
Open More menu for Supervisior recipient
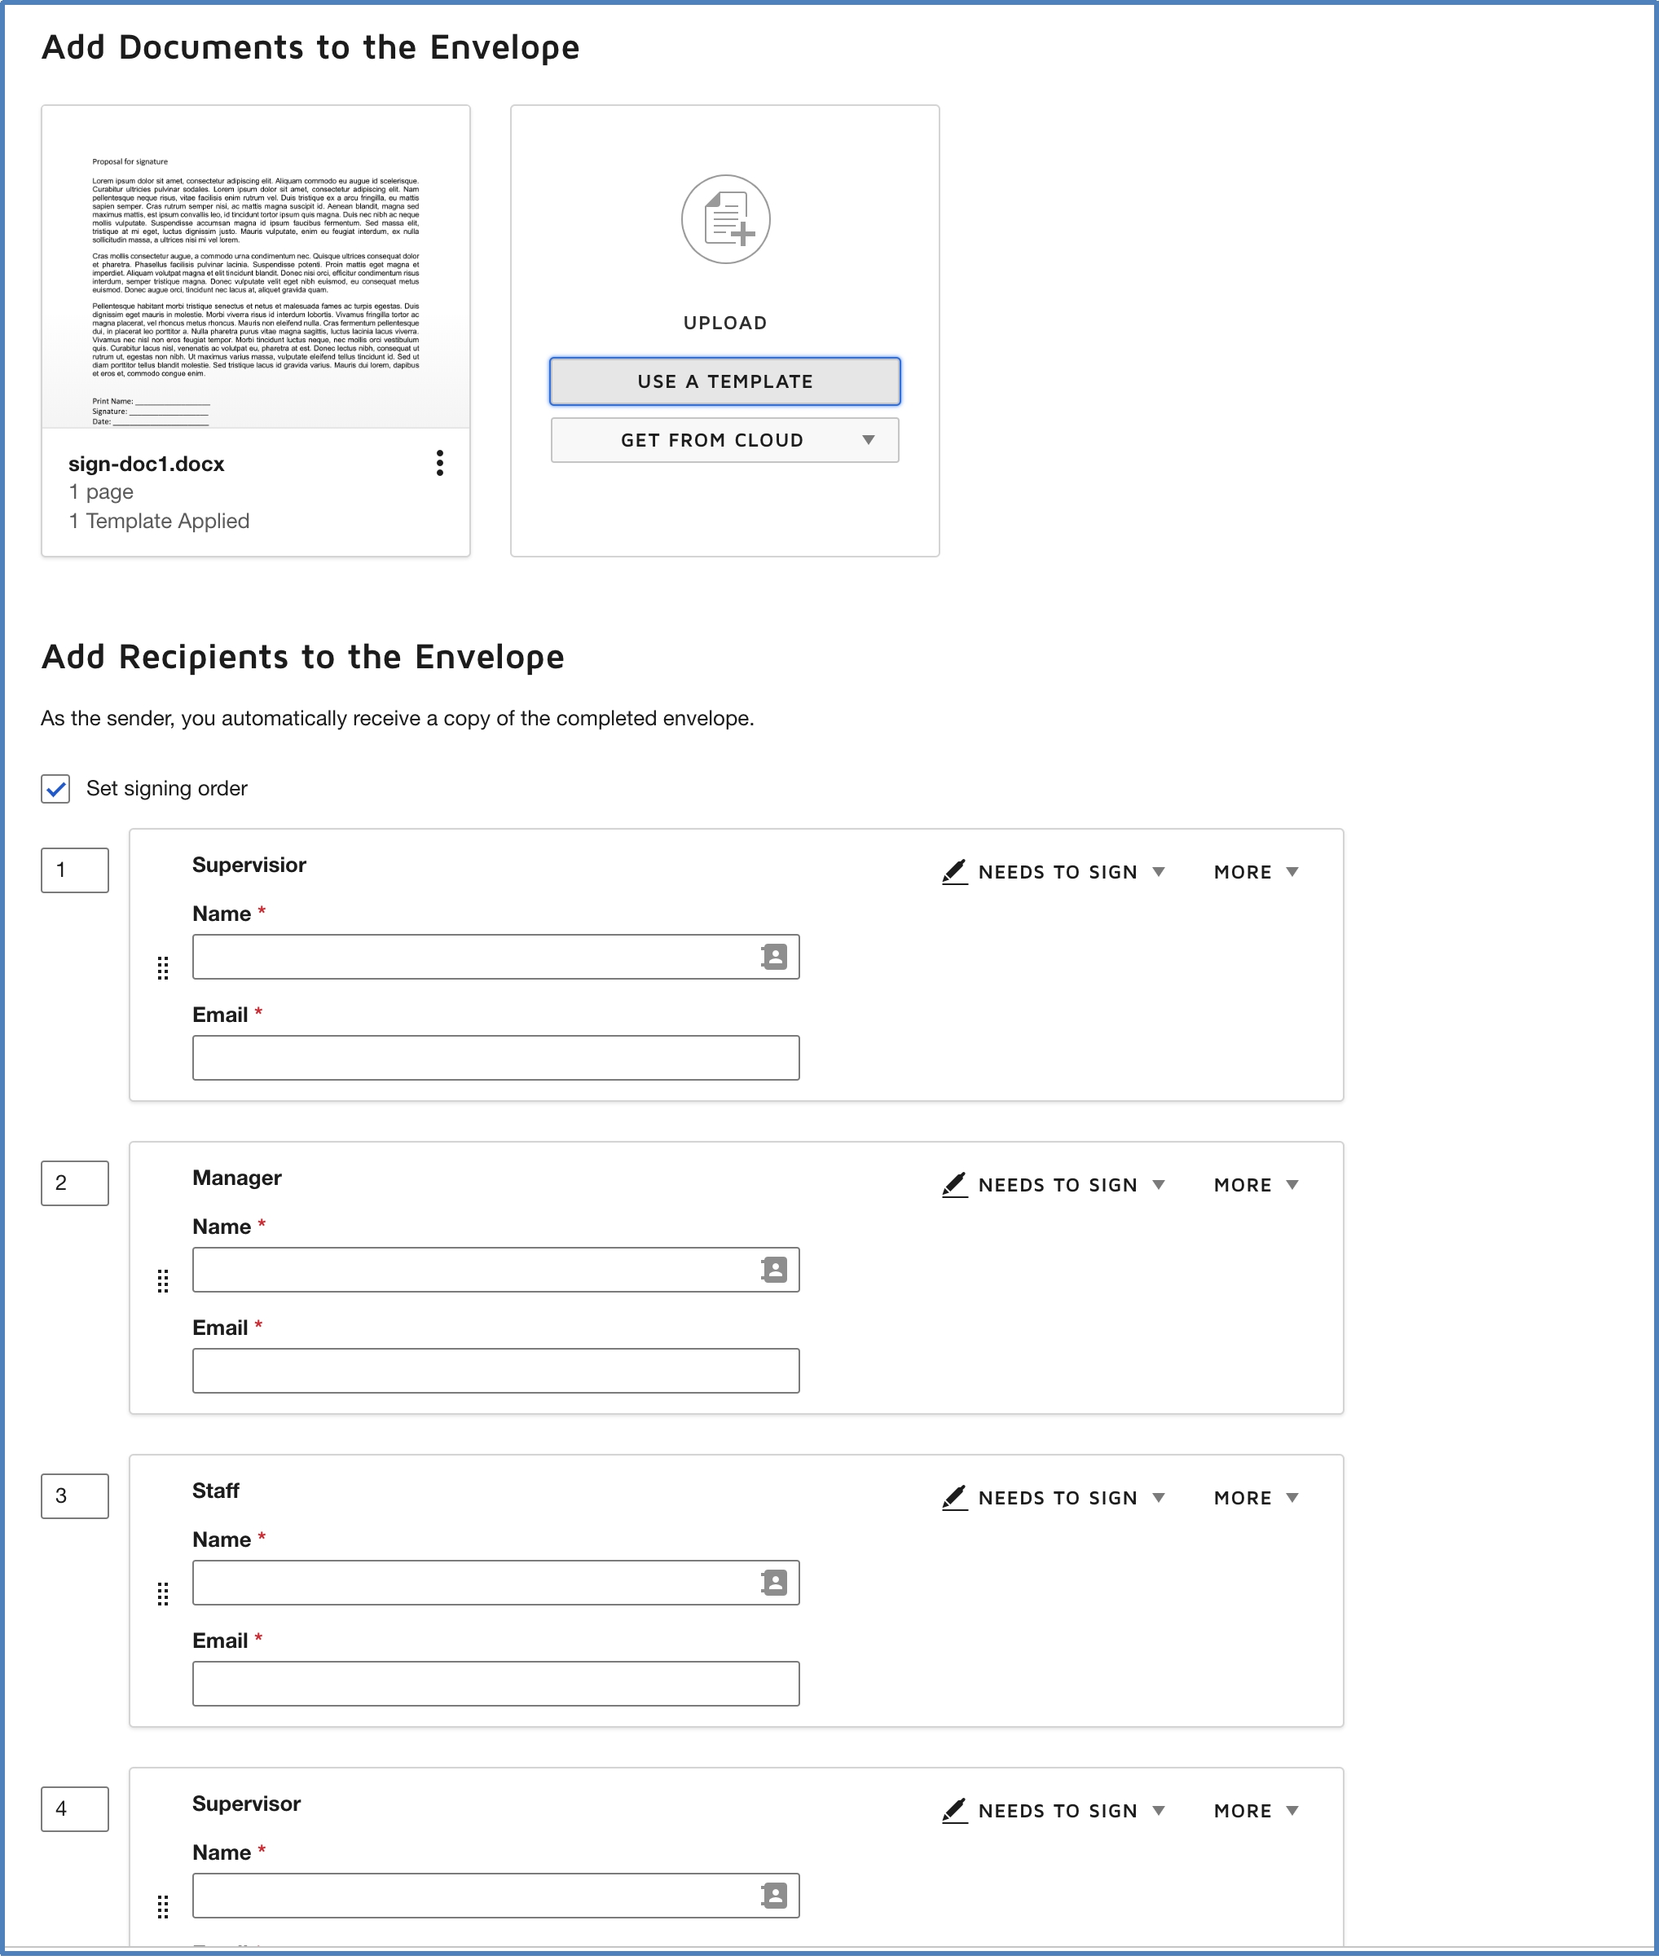1256,872
